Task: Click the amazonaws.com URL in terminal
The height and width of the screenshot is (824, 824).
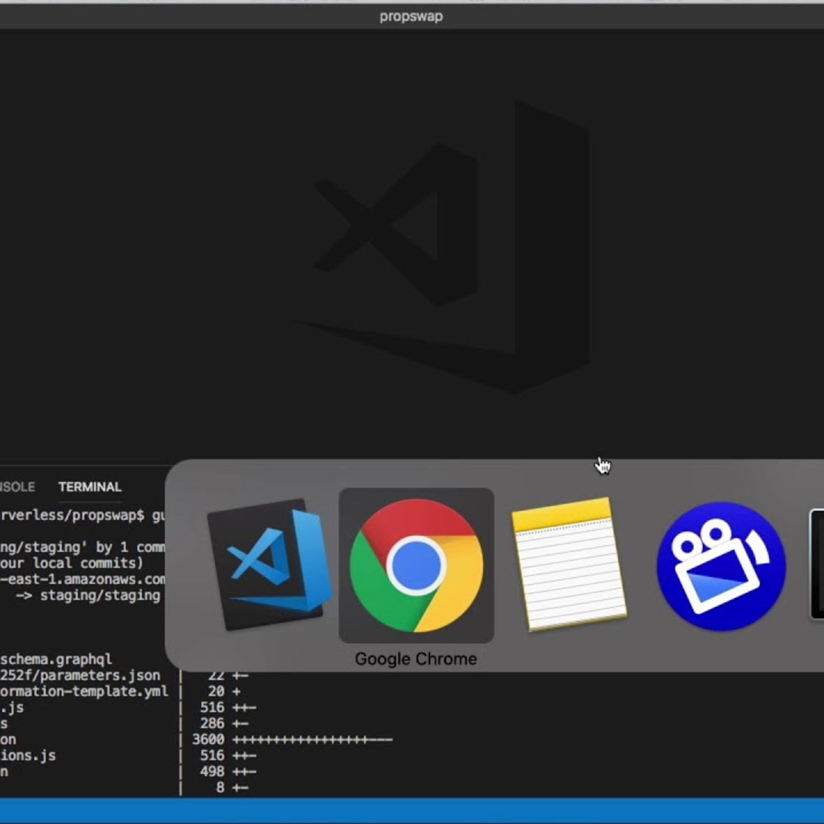Action: click(x=82, y=579)
